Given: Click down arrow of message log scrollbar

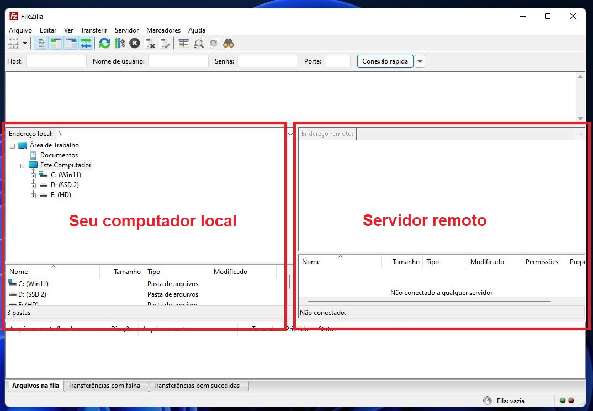Looking at the screenshot, I should click(580, 118).
